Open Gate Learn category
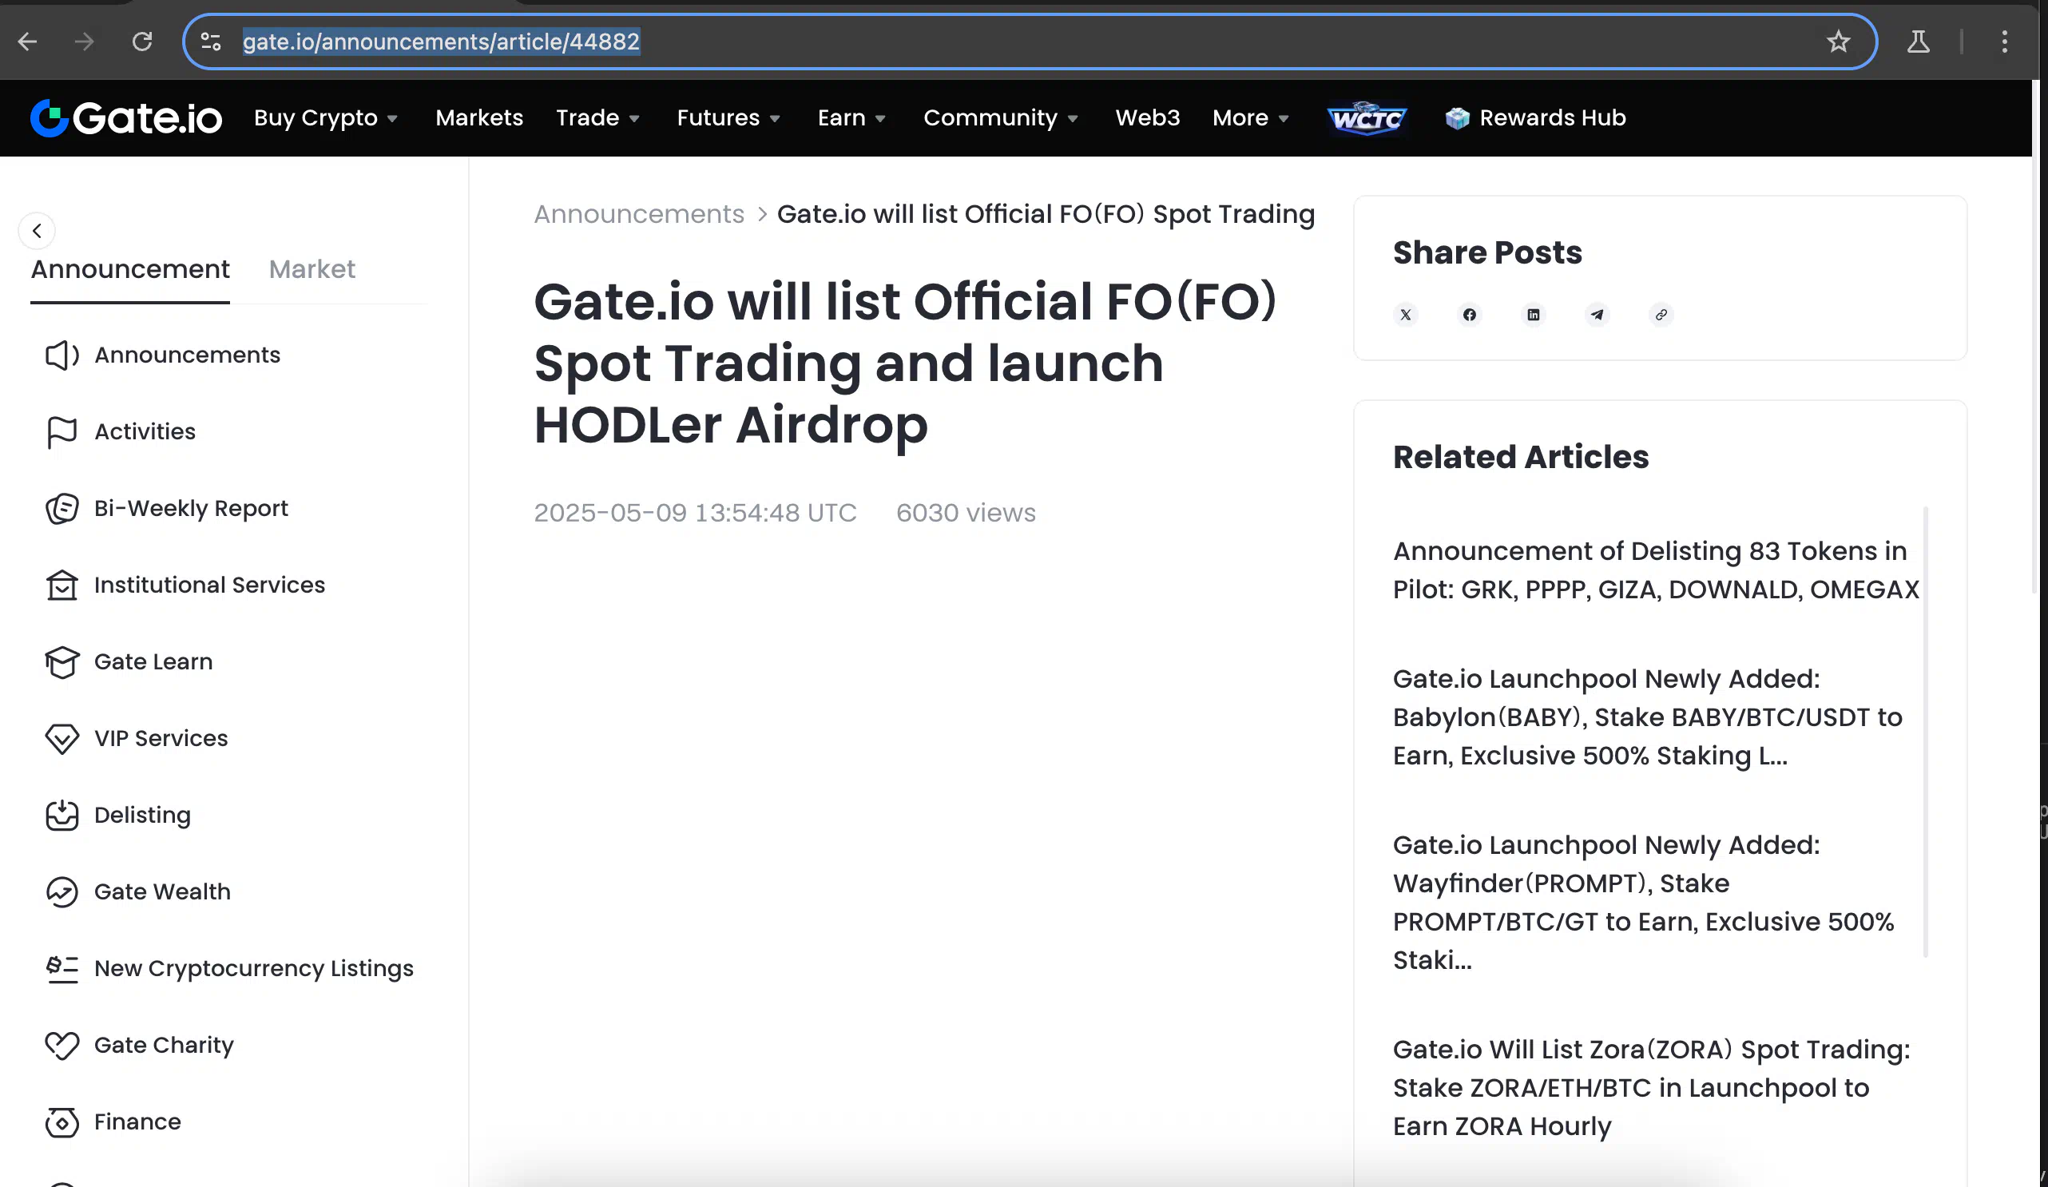 129,661
